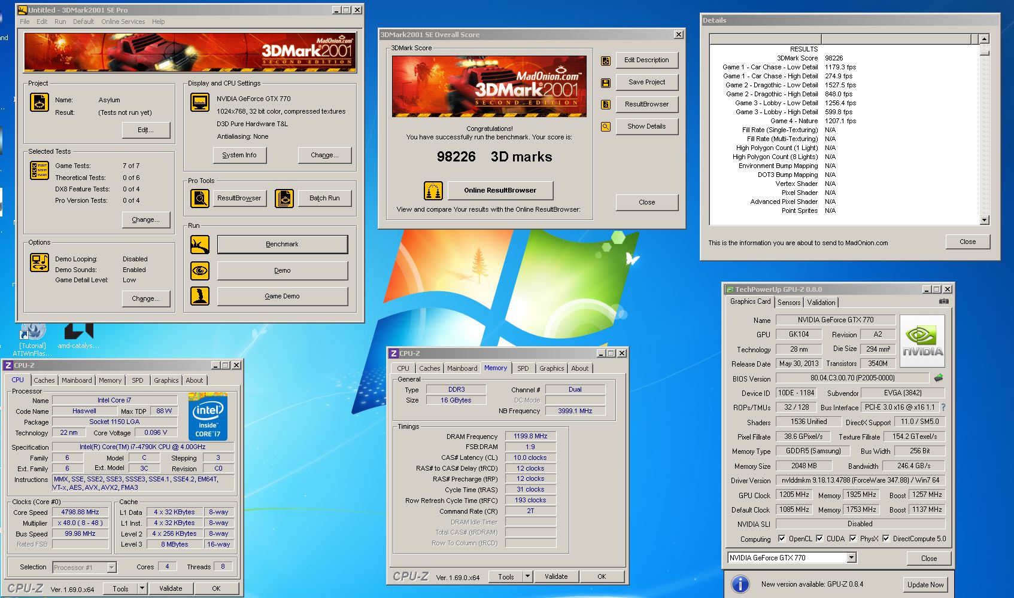Click the GPU-Z title bar app icon
This screenshot has width=1014, height=598.
(x=730, y=289)
